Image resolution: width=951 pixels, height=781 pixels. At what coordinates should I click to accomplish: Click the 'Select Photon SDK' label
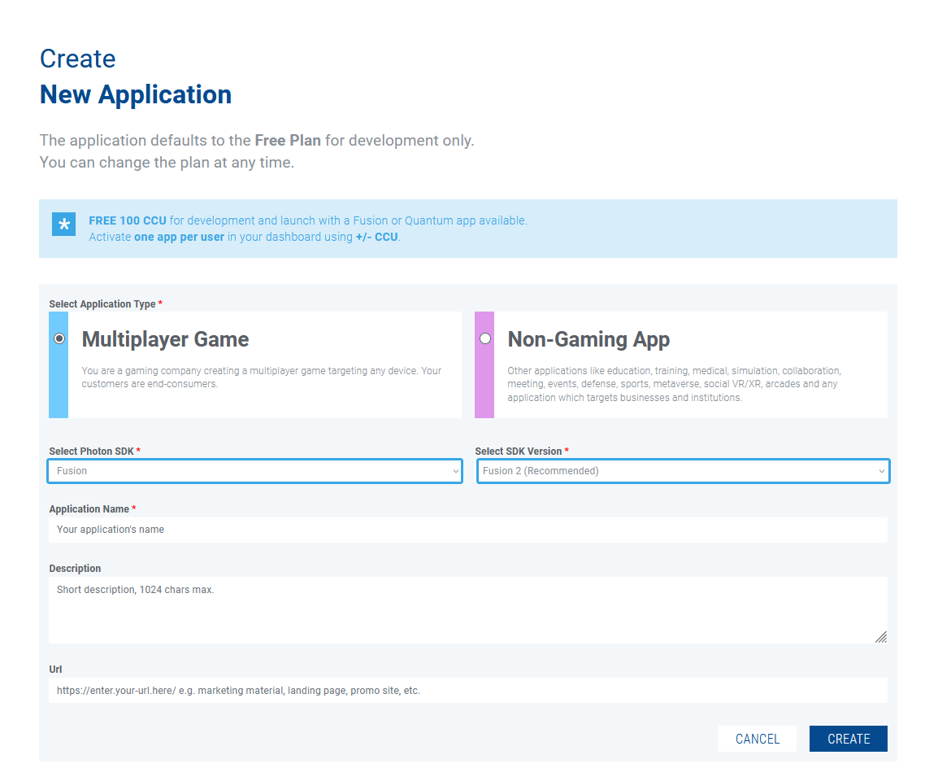pos(91,452)
